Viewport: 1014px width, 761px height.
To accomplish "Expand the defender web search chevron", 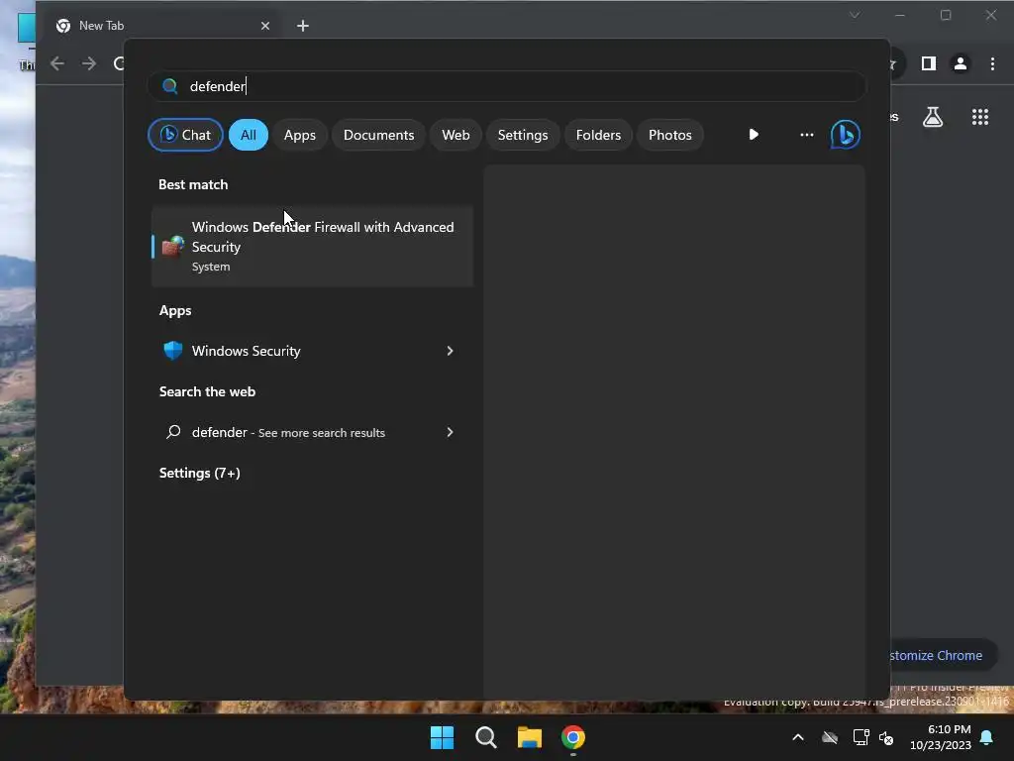I will coord(451,432).
